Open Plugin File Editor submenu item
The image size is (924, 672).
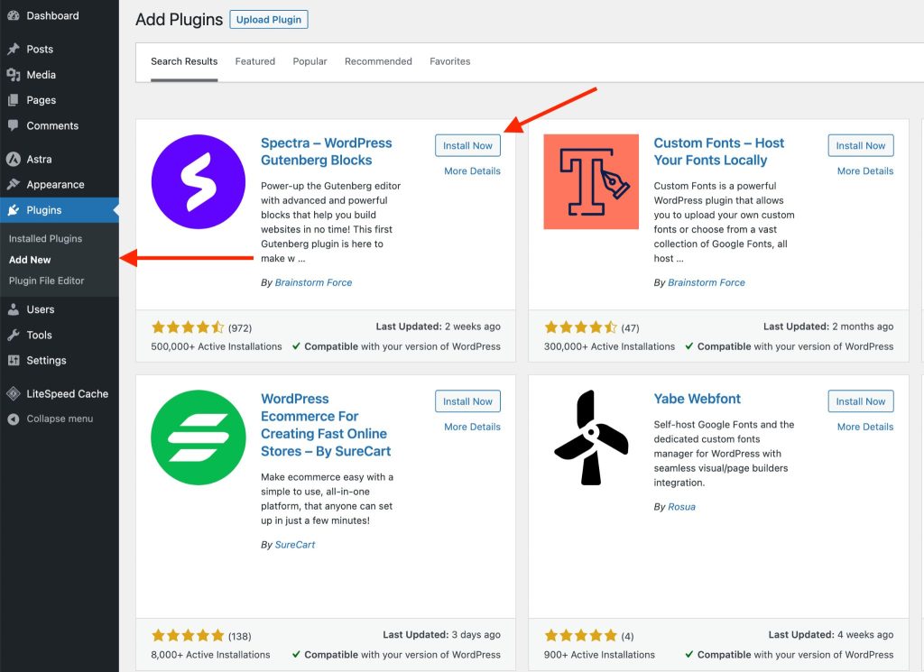point(46,281)
